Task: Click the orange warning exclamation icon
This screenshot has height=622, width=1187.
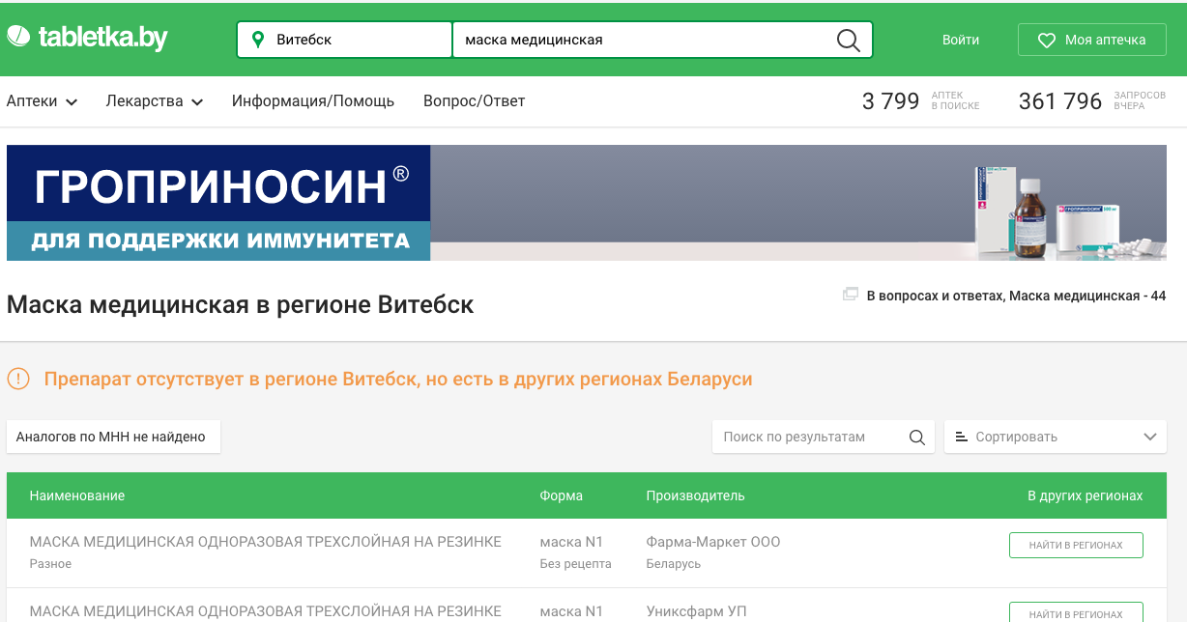Action: (18, 379)
